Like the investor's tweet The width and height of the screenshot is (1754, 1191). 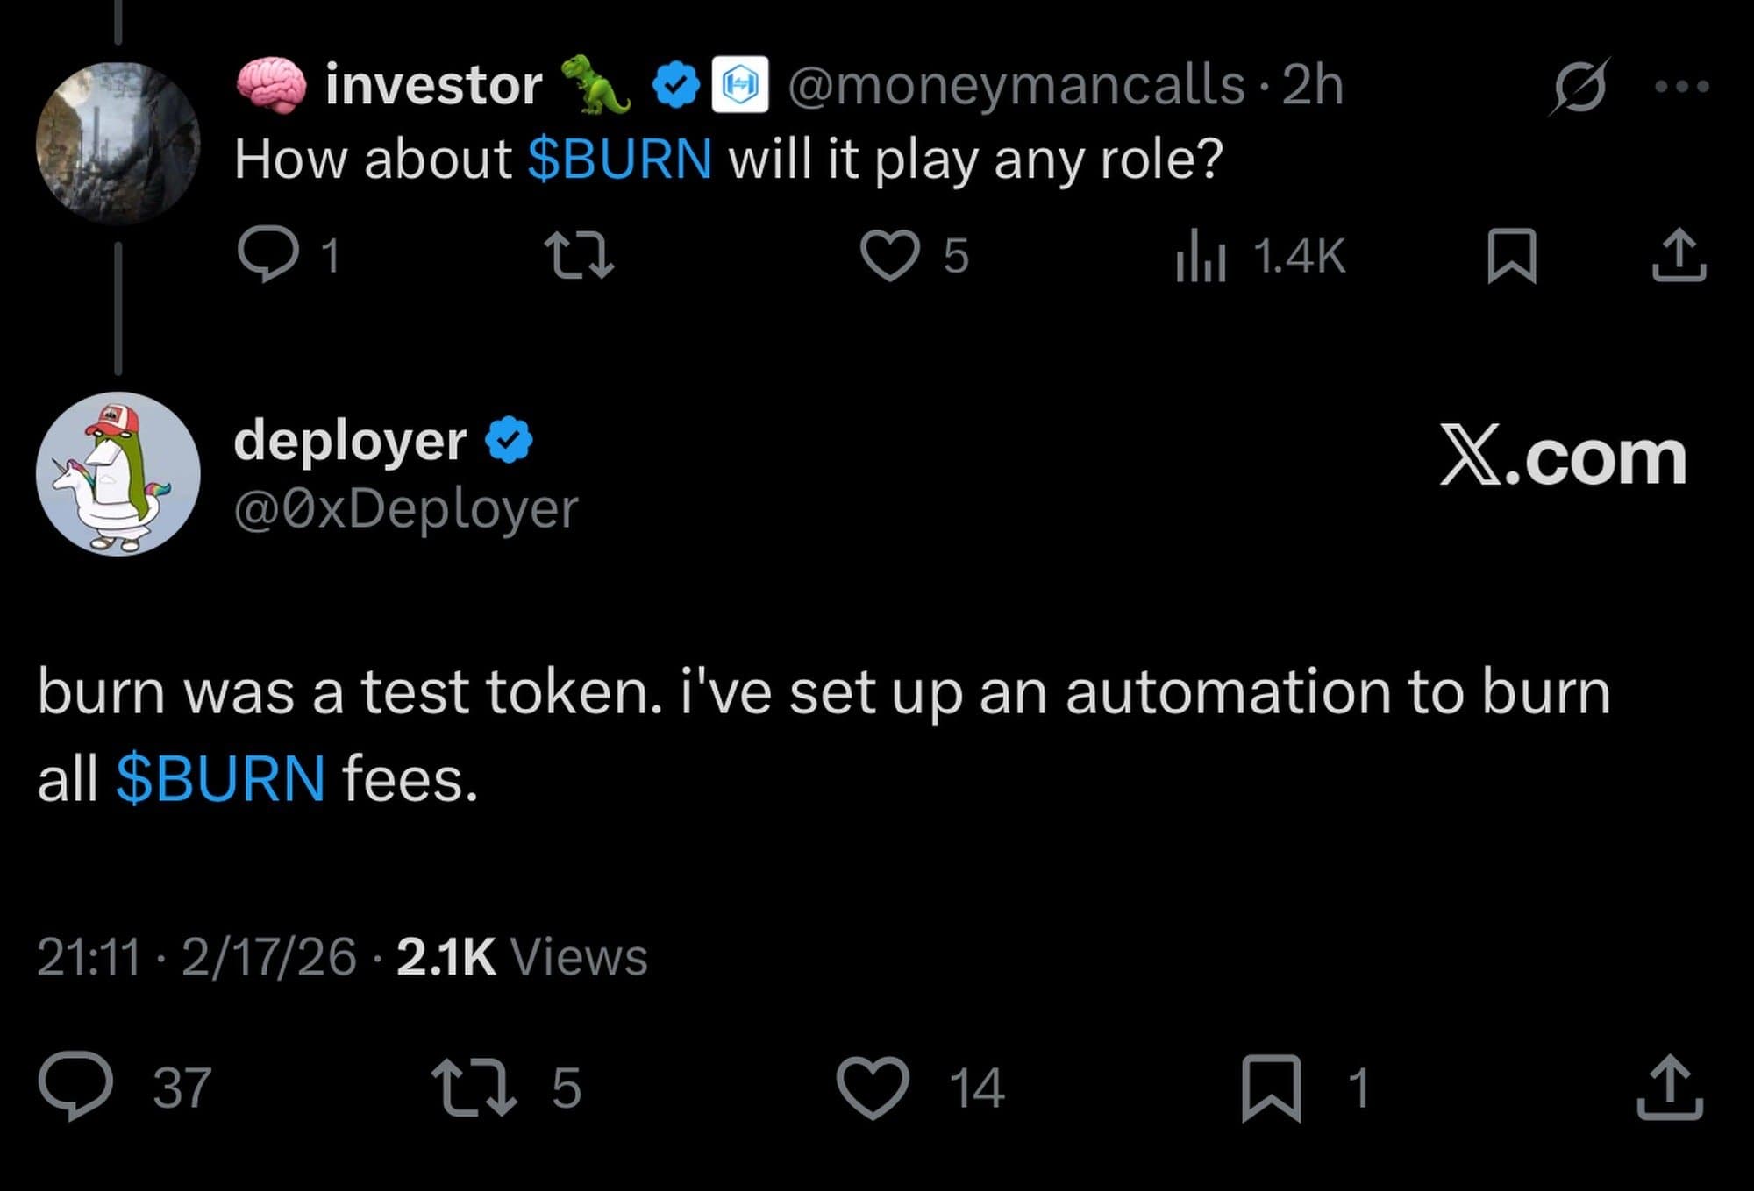pos(889,255)
